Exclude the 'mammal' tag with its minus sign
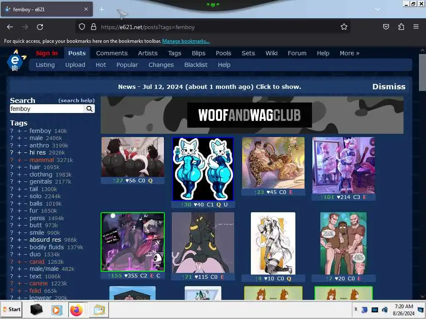Screen dimensions: 426x319 pyautogui.click(x=25, y=160)
